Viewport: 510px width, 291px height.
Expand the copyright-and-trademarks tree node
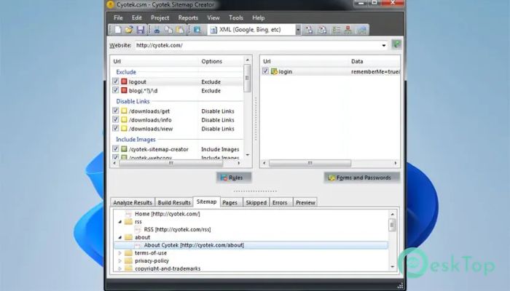[x=120, y=268]
